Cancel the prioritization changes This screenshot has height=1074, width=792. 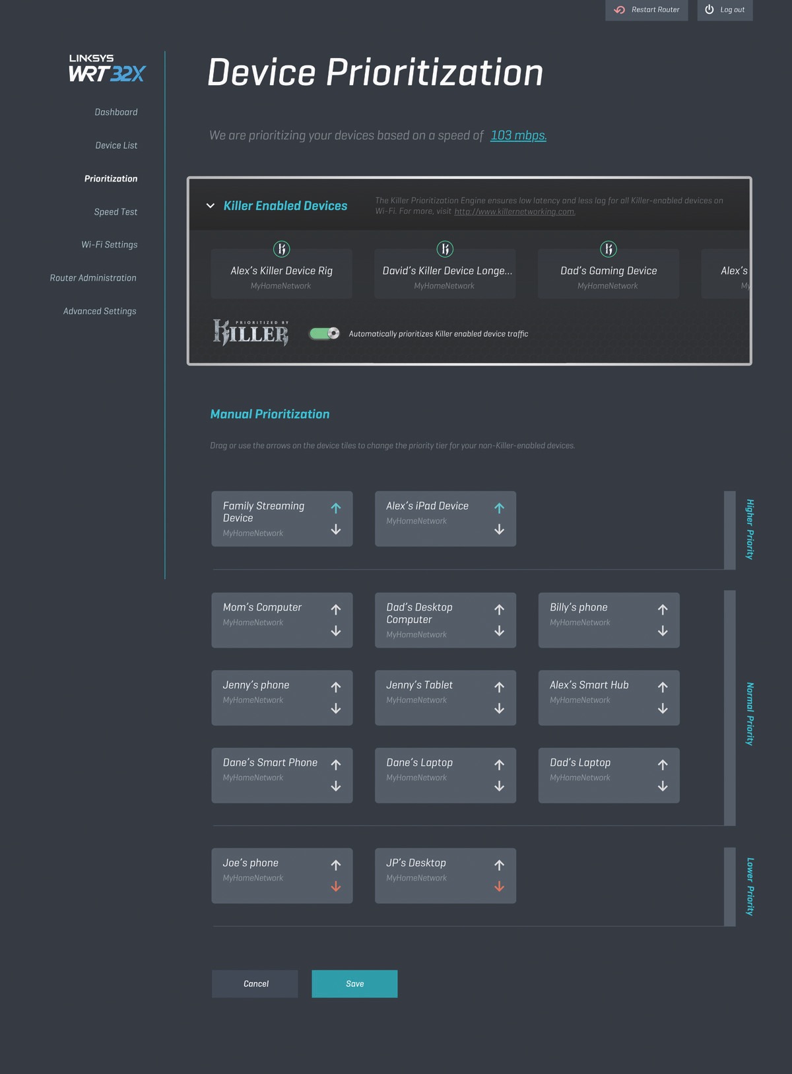(x=255, y=984)
